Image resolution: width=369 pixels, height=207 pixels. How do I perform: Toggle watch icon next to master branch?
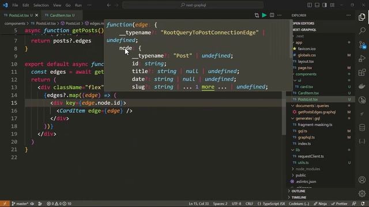32,204
